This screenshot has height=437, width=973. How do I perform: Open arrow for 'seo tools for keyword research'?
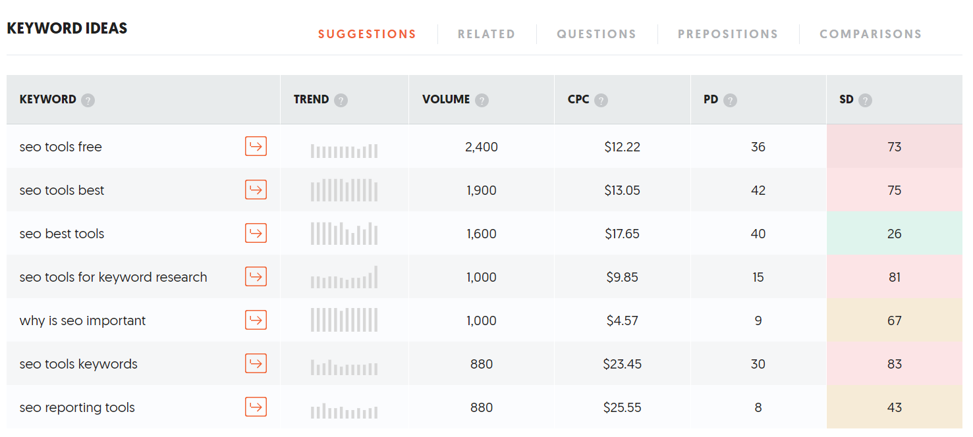click(x=256, y=276)
